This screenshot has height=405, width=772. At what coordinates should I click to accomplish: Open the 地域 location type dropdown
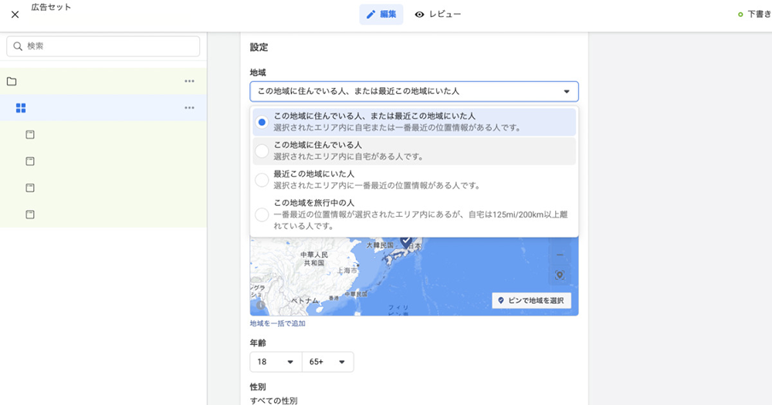click(x=414, y=92)
